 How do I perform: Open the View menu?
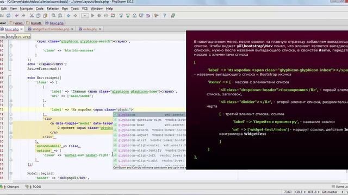(13, 9)
